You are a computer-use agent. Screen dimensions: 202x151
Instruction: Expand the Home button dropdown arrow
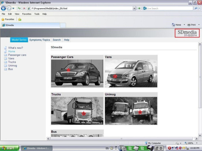[x=184, y=25]
